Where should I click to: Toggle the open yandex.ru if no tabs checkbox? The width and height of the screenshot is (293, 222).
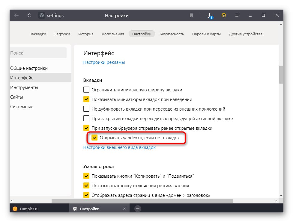tap(95, 138)
